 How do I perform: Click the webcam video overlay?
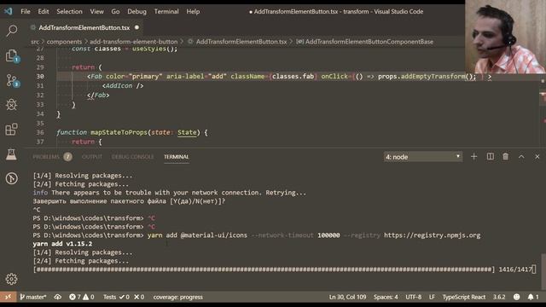tap(505, 37)
